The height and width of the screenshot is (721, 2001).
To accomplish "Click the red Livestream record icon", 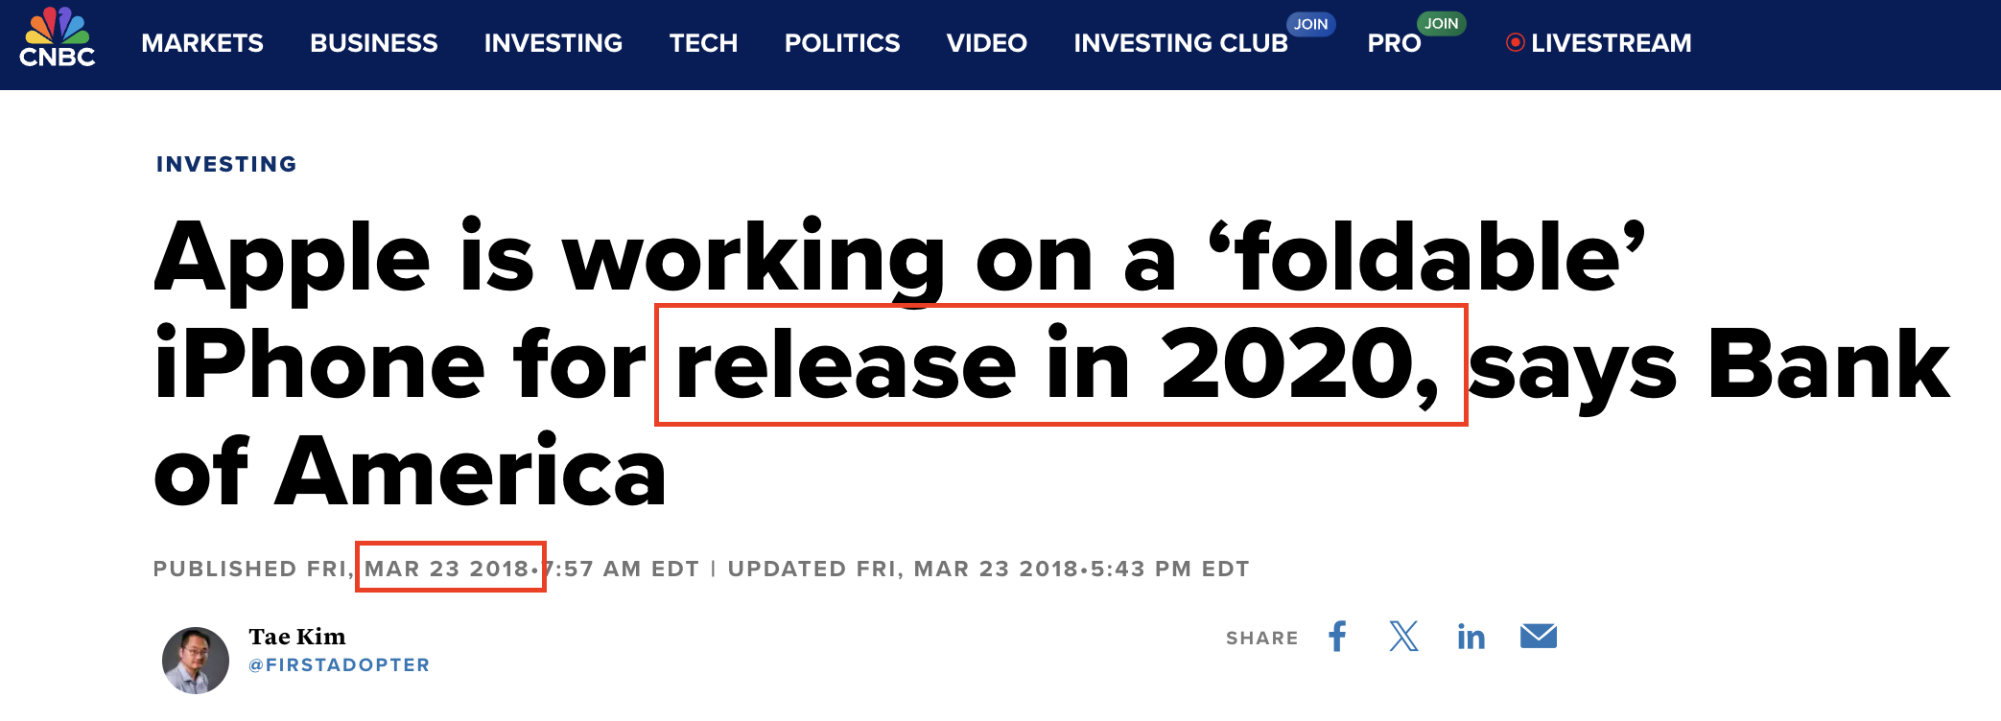I will 1515,43.
